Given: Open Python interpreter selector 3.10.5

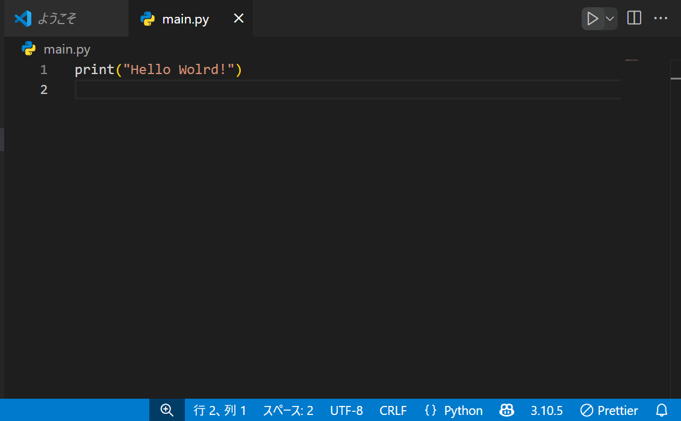Looking at the screenshot, I should [x=546, y=410].
